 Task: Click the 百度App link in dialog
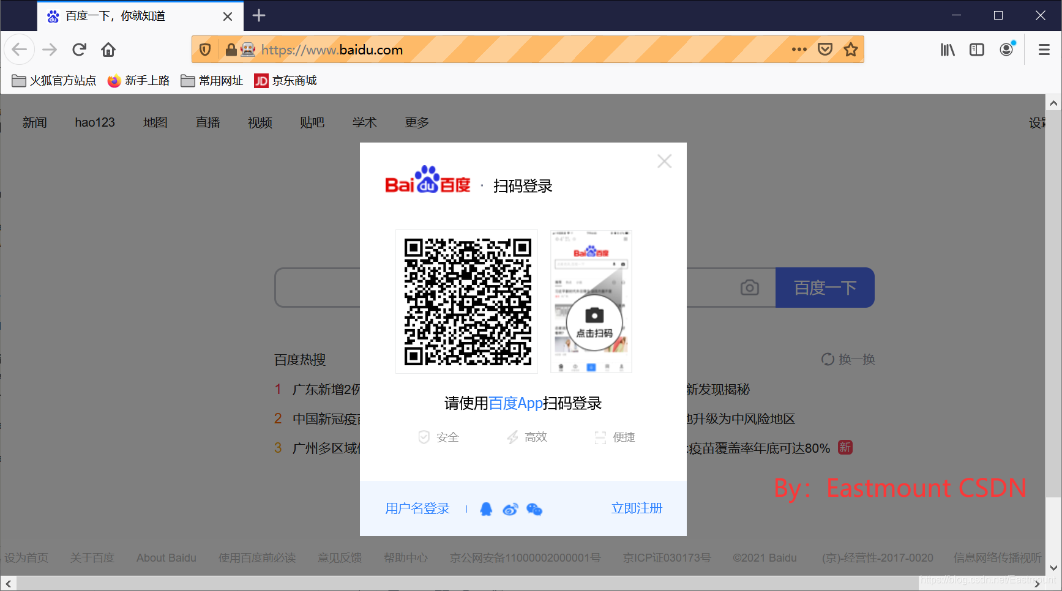coord(515,403)
